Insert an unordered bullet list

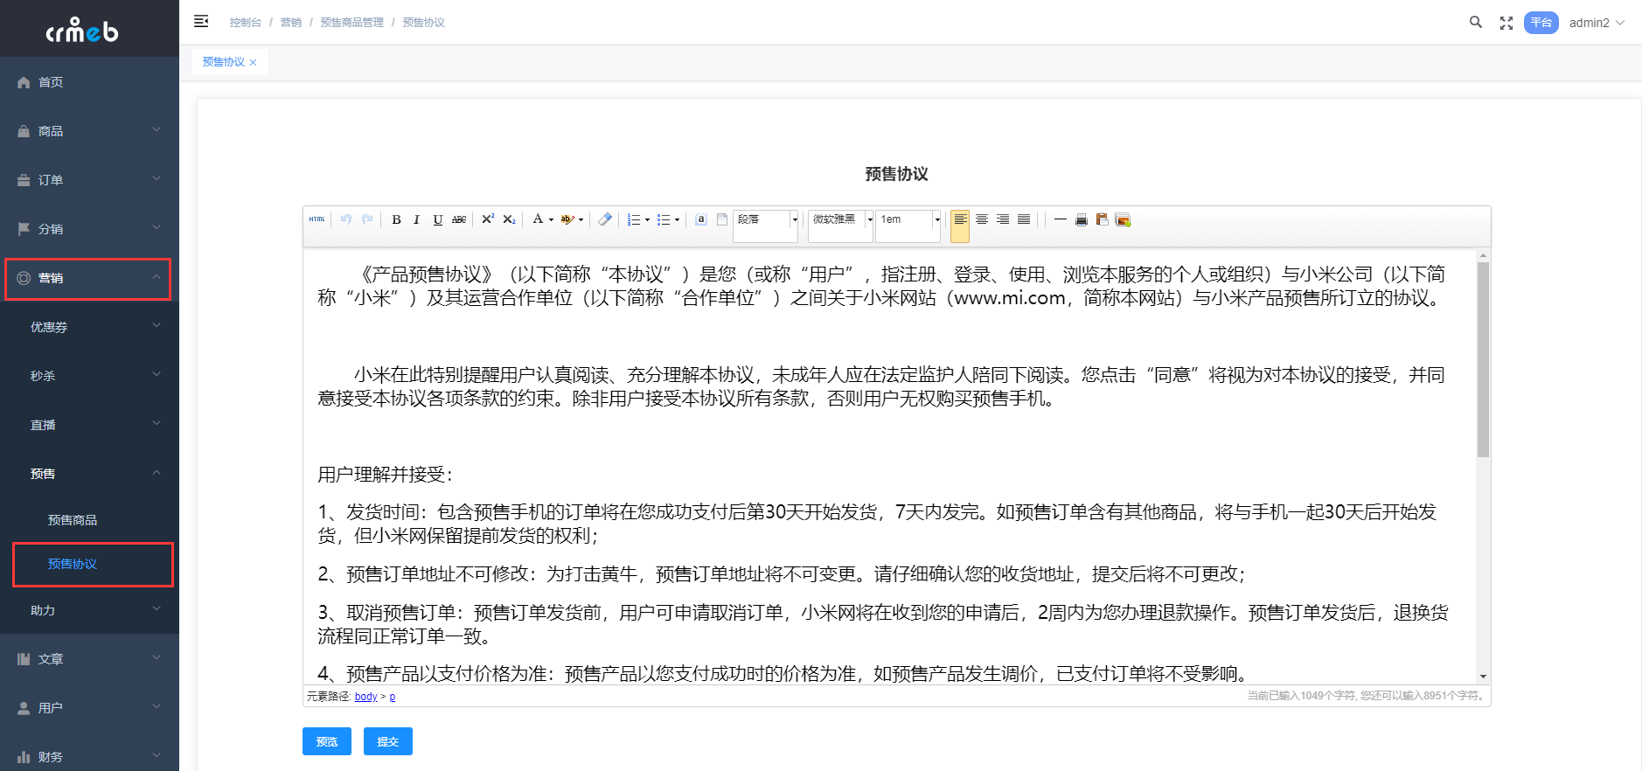pos(664,219)
